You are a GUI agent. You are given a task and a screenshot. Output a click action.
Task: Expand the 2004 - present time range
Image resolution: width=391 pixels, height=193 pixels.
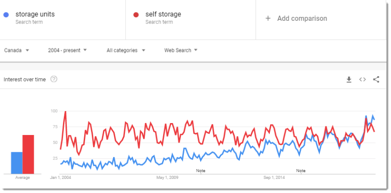pyautogui.click(x=67, y=50)
